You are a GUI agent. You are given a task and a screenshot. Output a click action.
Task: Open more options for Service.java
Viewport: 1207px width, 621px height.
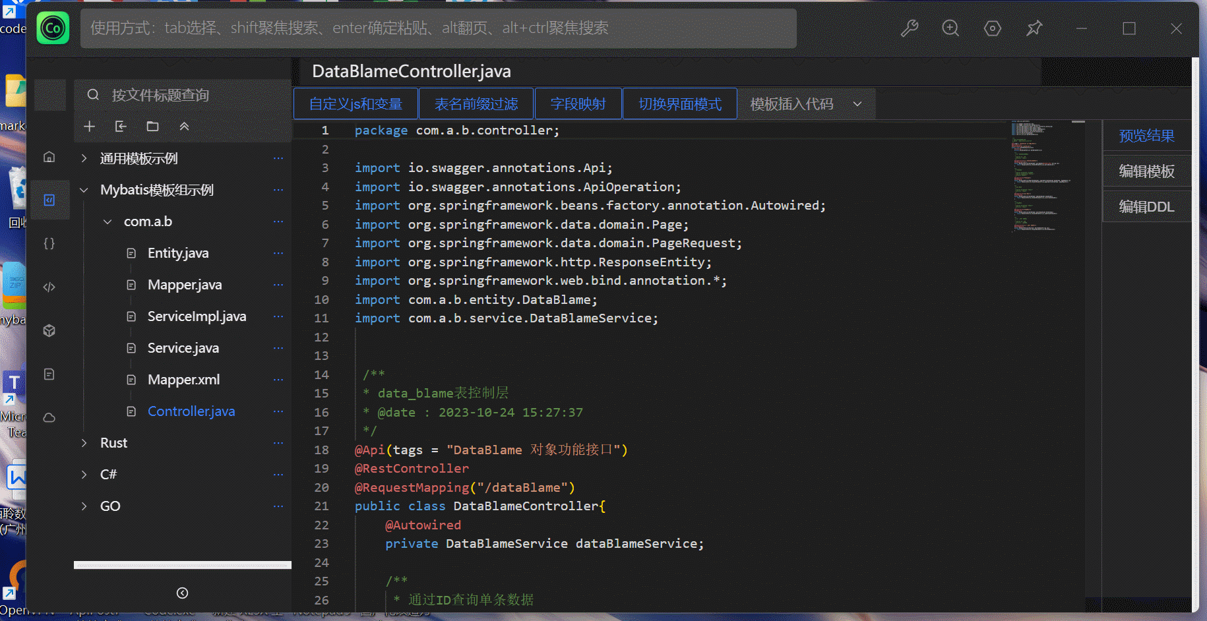[x=278, y=348]
